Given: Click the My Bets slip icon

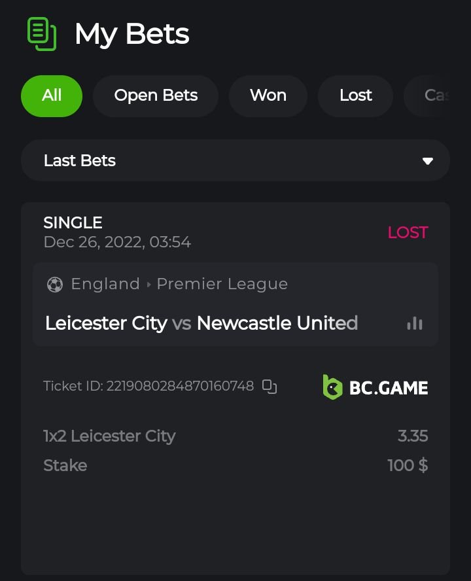Looking at the screenshot, I should tap(42, 34).
